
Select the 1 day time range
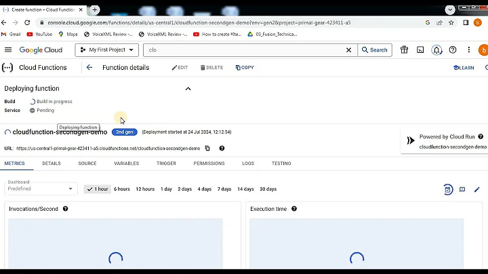click(x=166, y=189)
